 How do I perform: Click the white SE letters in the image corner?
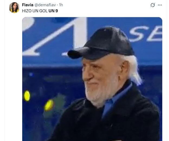point(146,34)
